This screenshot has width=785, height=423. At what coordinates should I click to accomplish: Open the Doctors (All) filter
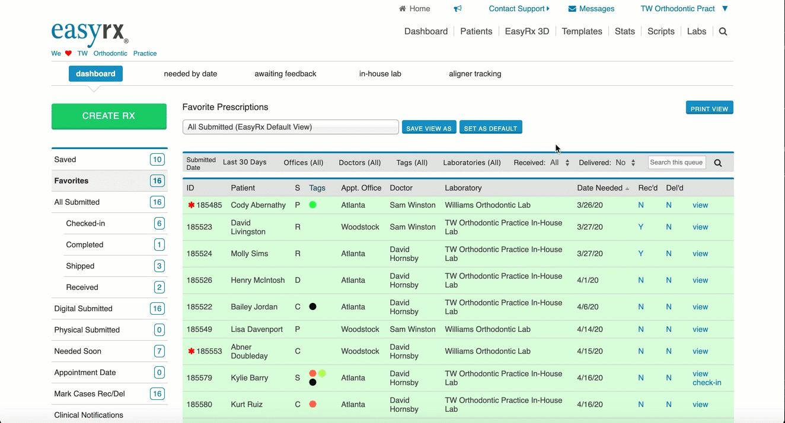click(360, 163)
